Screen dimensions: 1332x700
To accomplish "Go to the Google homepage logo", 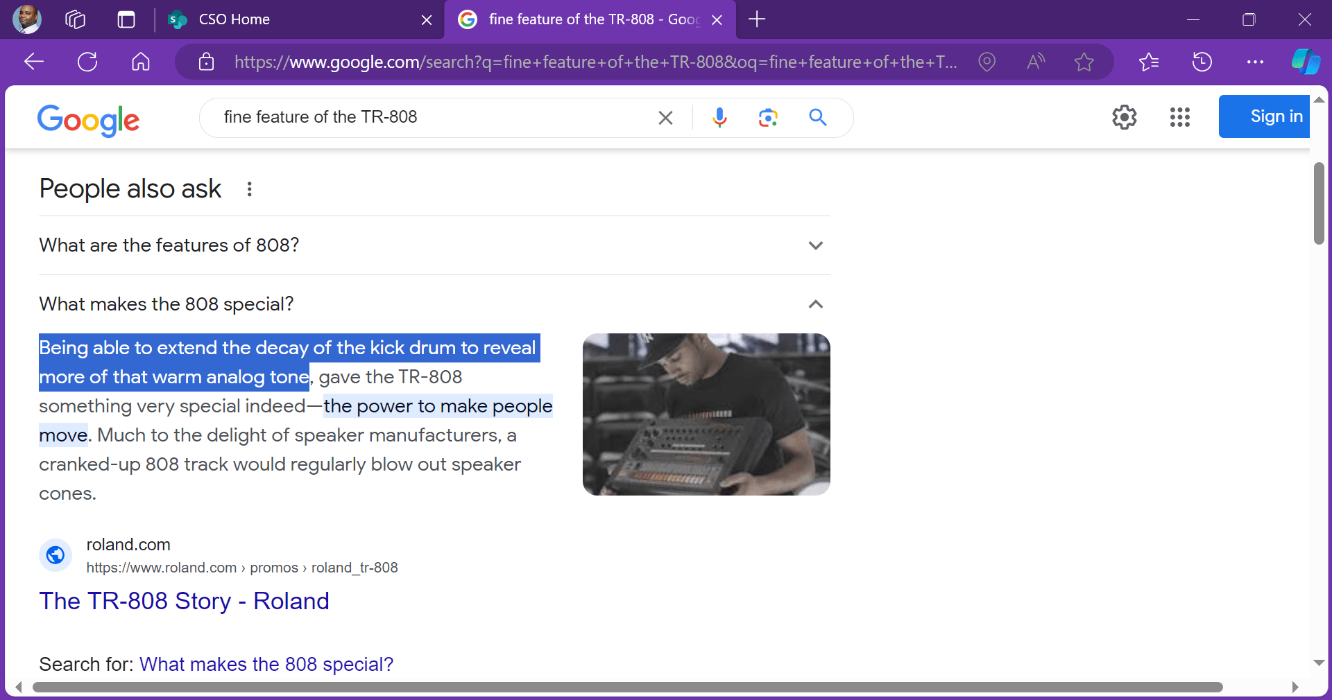I will 88,120.
